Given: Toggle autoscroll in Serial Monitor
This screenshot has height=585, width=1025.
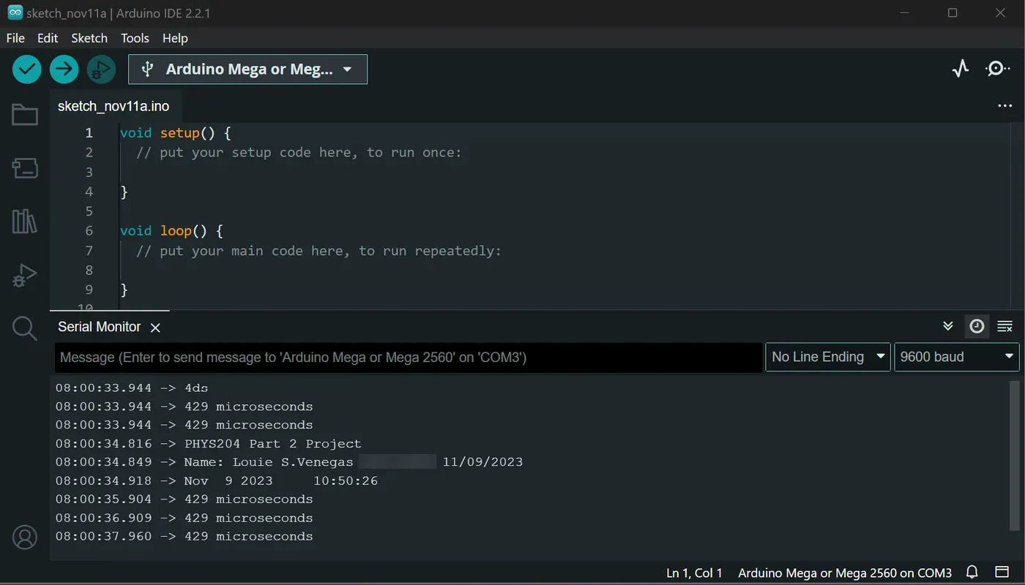Looking at the screenshot, I should point(948,326).
